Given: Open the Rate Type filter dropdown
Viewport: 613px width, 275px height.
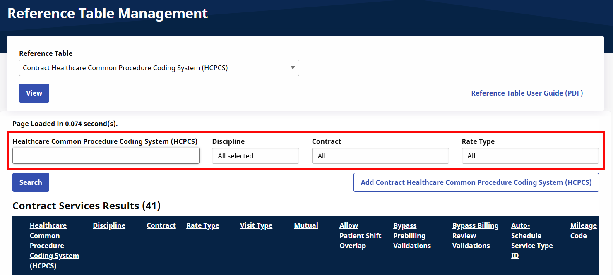Looking at the screenshot, I should (530, 155).
